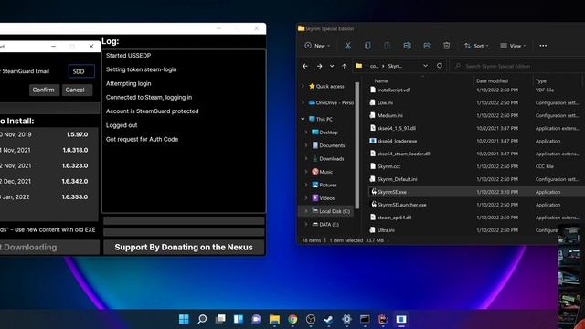Image resolution: width=585 pixels, height=329 pixels.
Task: Expand Quick access in navigation pane
Action: tap(303, 86)
